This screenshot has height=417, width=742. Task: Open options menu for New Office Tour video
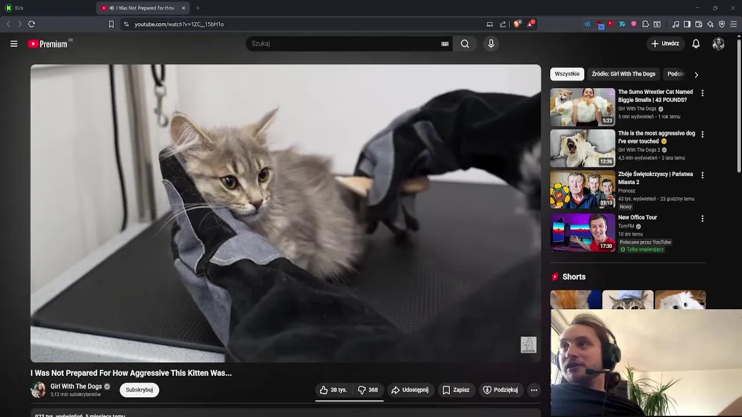702,218
